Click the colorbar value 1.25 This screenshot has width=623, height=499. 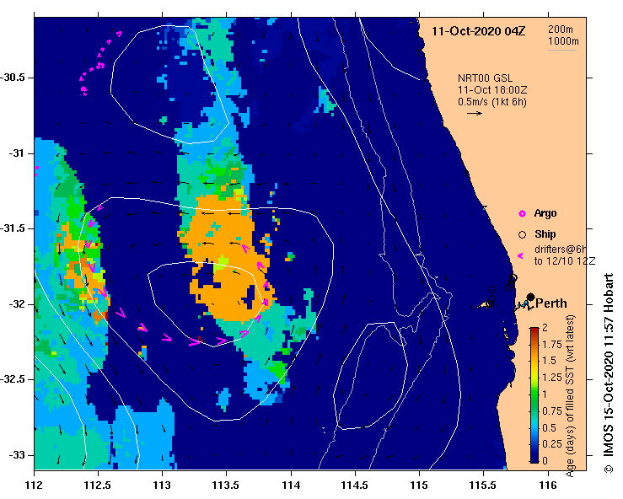(552, 378)
